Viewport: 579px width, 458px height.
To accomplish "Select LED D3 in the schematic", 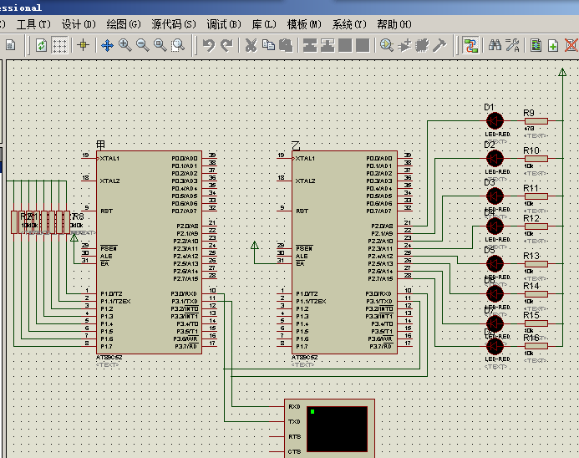I will (495, 196).
